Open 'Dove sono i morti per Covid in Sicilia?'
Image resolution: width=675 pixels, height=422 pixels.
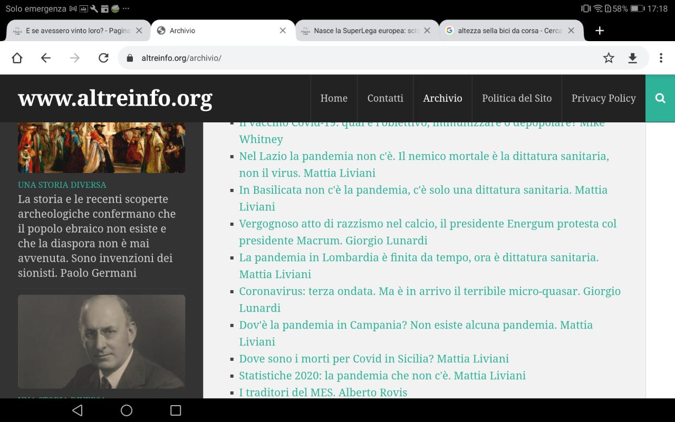point(374,359)
